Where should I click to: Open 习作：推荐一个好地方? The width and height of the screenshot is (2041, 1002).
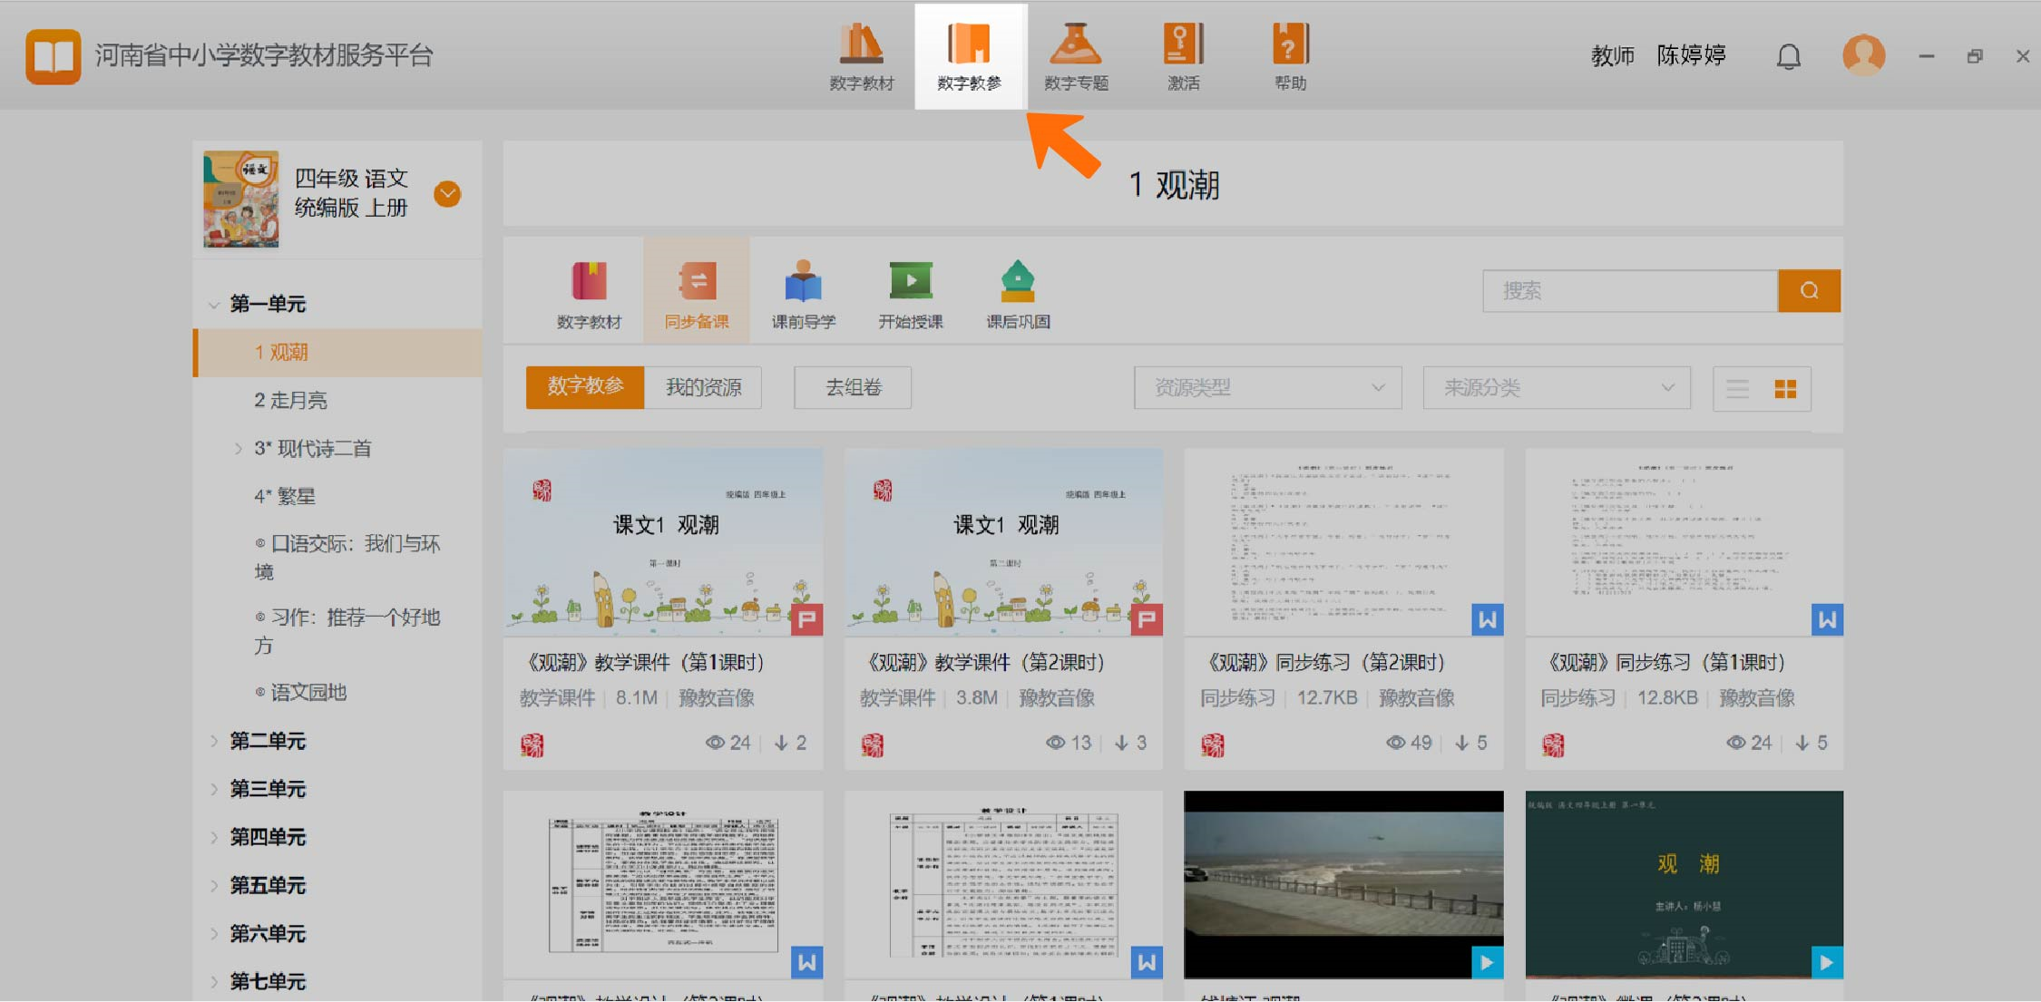(347, 630)
